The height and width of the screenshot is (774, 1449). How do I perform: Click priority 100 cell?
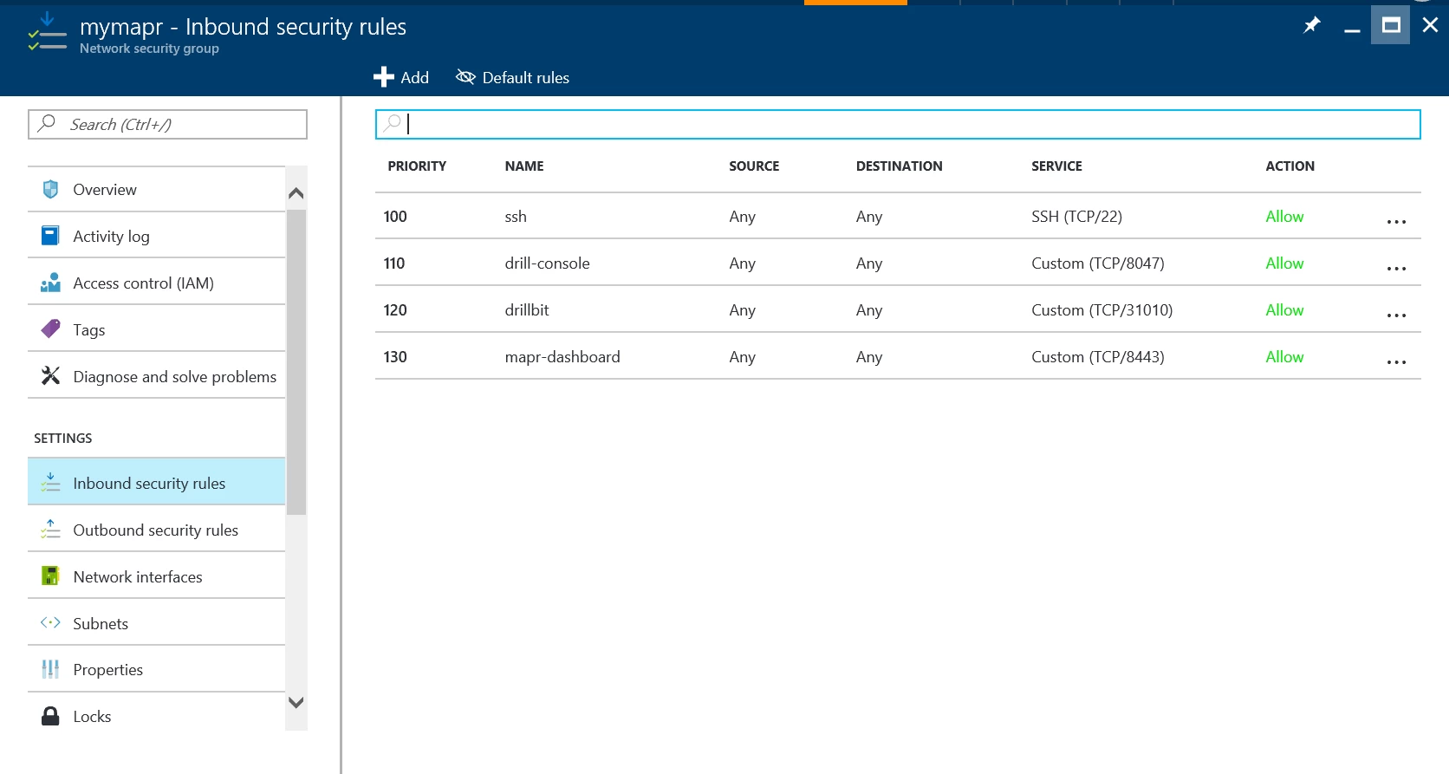[395, 217]
